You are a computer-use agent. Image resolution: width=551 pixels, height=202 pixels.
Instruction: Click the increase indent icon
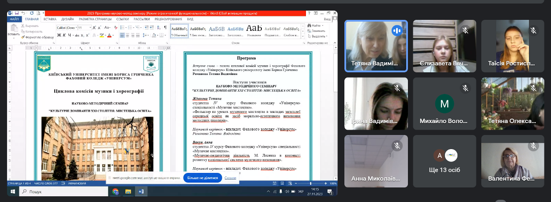152,27
